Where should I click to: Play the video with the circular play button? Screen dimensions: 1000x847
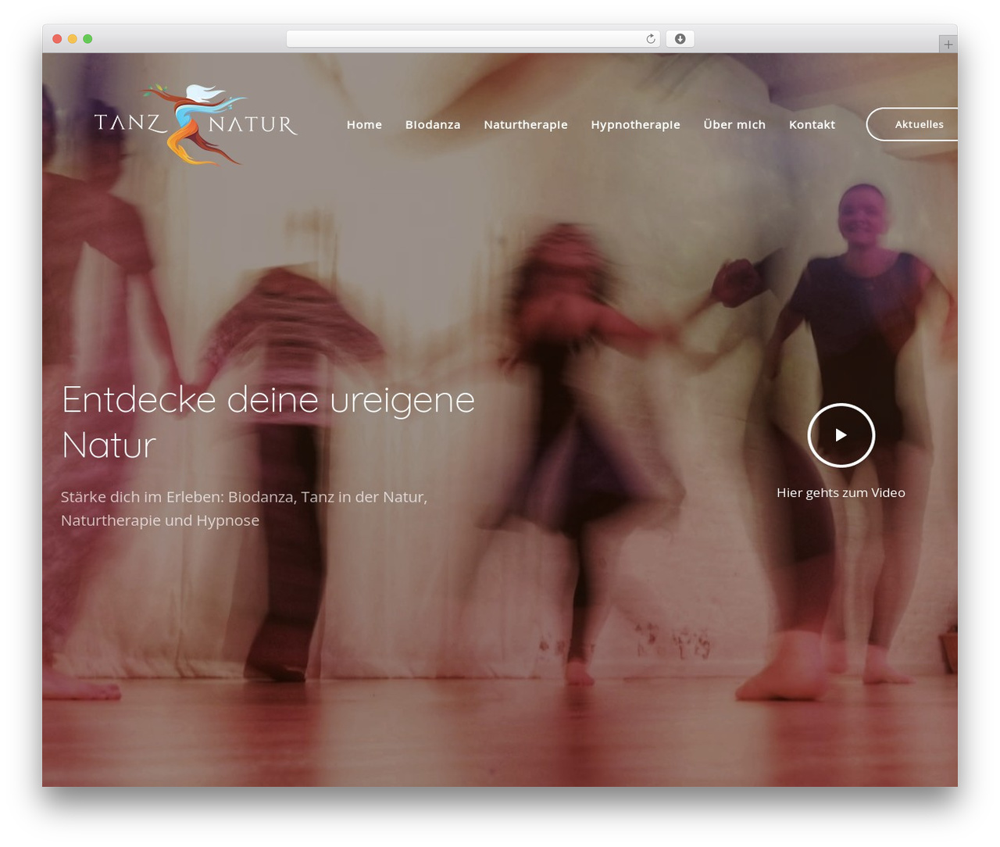point(841,435)
